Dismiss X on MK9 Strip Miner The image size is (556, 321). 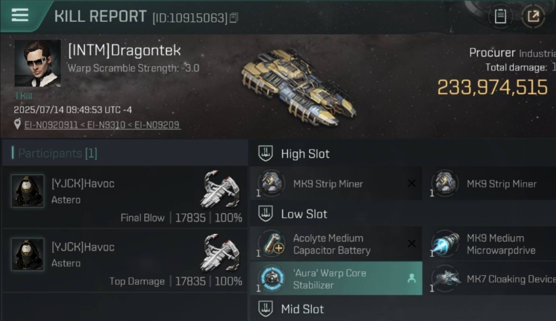point(411,183)
